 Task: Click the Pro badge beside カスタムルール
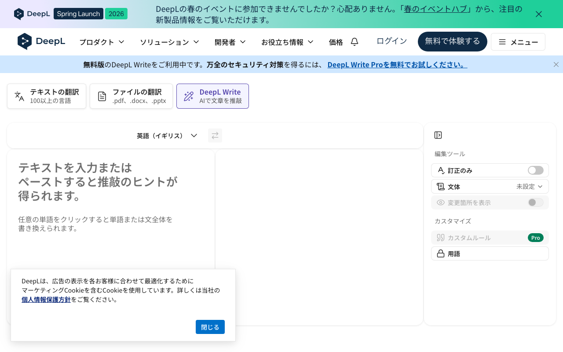pos(536,238)
